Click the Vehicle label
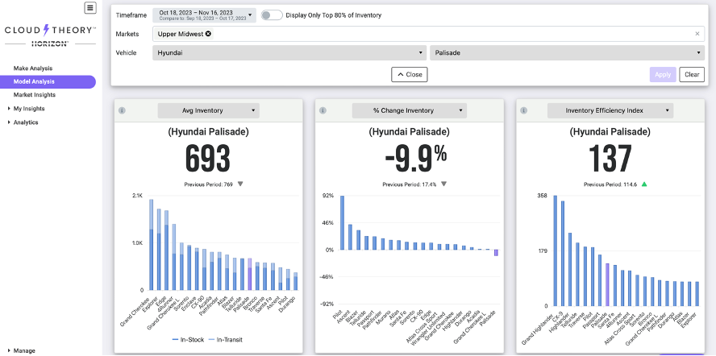 tap(126, 52)
